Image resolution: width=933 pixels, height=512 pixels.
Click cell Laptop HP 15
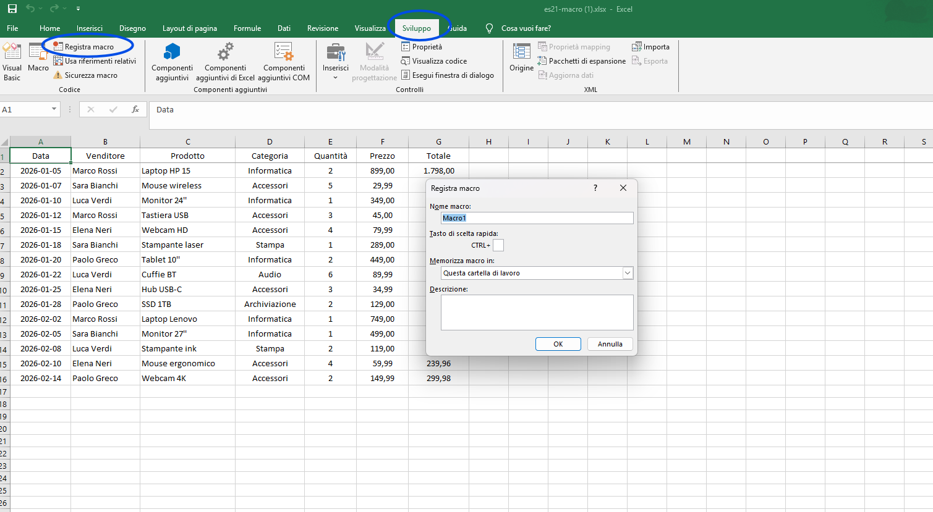187,171
